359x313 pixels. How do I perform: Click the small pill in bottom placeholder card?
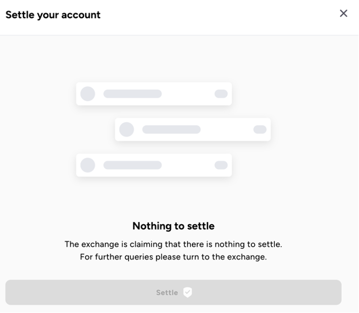221,165
